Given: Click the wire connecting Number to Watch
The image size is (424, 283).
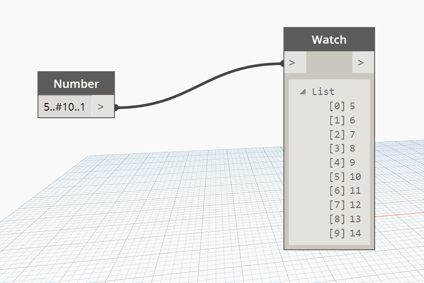Looking at the screenshot, I should pos(199,85).
